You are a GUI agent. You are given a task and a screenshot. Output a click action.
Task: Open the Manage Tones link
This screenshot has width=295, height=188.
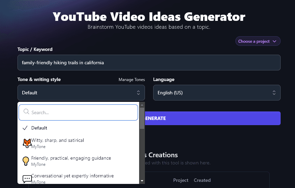[x=132, y=80]
